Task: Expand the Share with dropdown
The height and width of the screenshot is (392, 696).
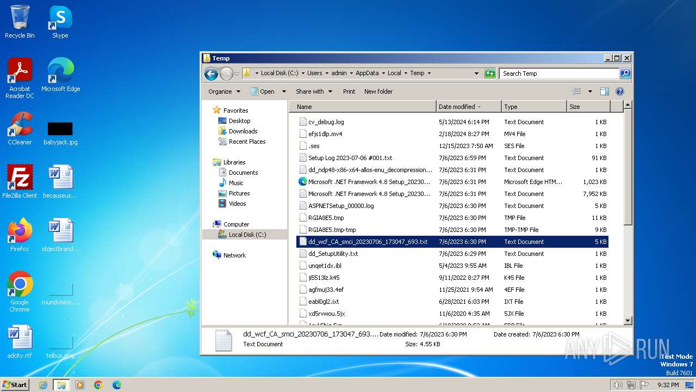Action: click(314, 91)
